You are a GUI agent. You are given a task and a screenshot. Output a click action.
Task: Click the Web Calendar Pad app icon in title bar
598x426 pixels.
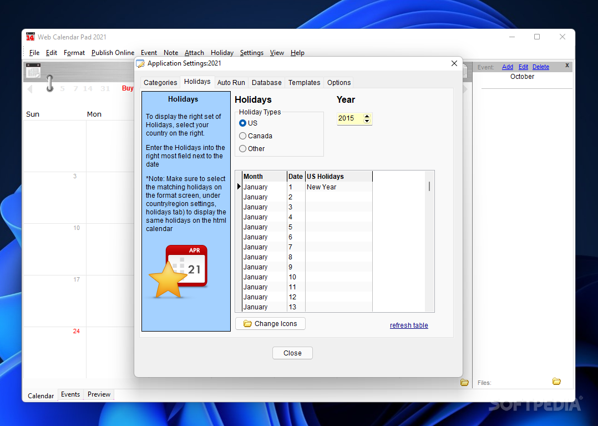coord(31,37)
